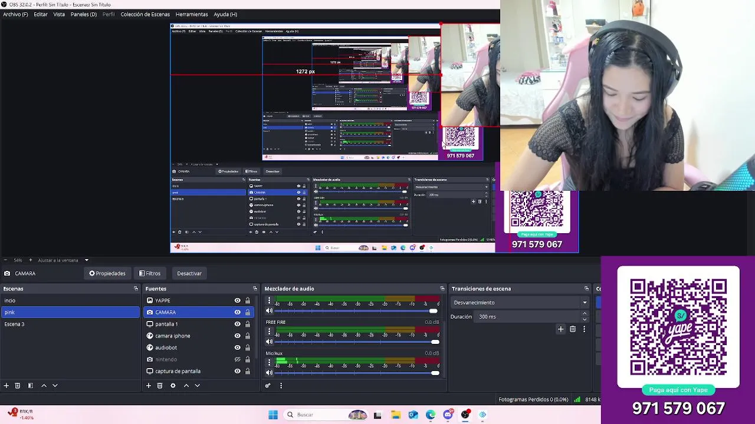Open source properties gear in Fuentes toolbar
The width and height of the screenshot is (755, 424).
click(173, 386)
